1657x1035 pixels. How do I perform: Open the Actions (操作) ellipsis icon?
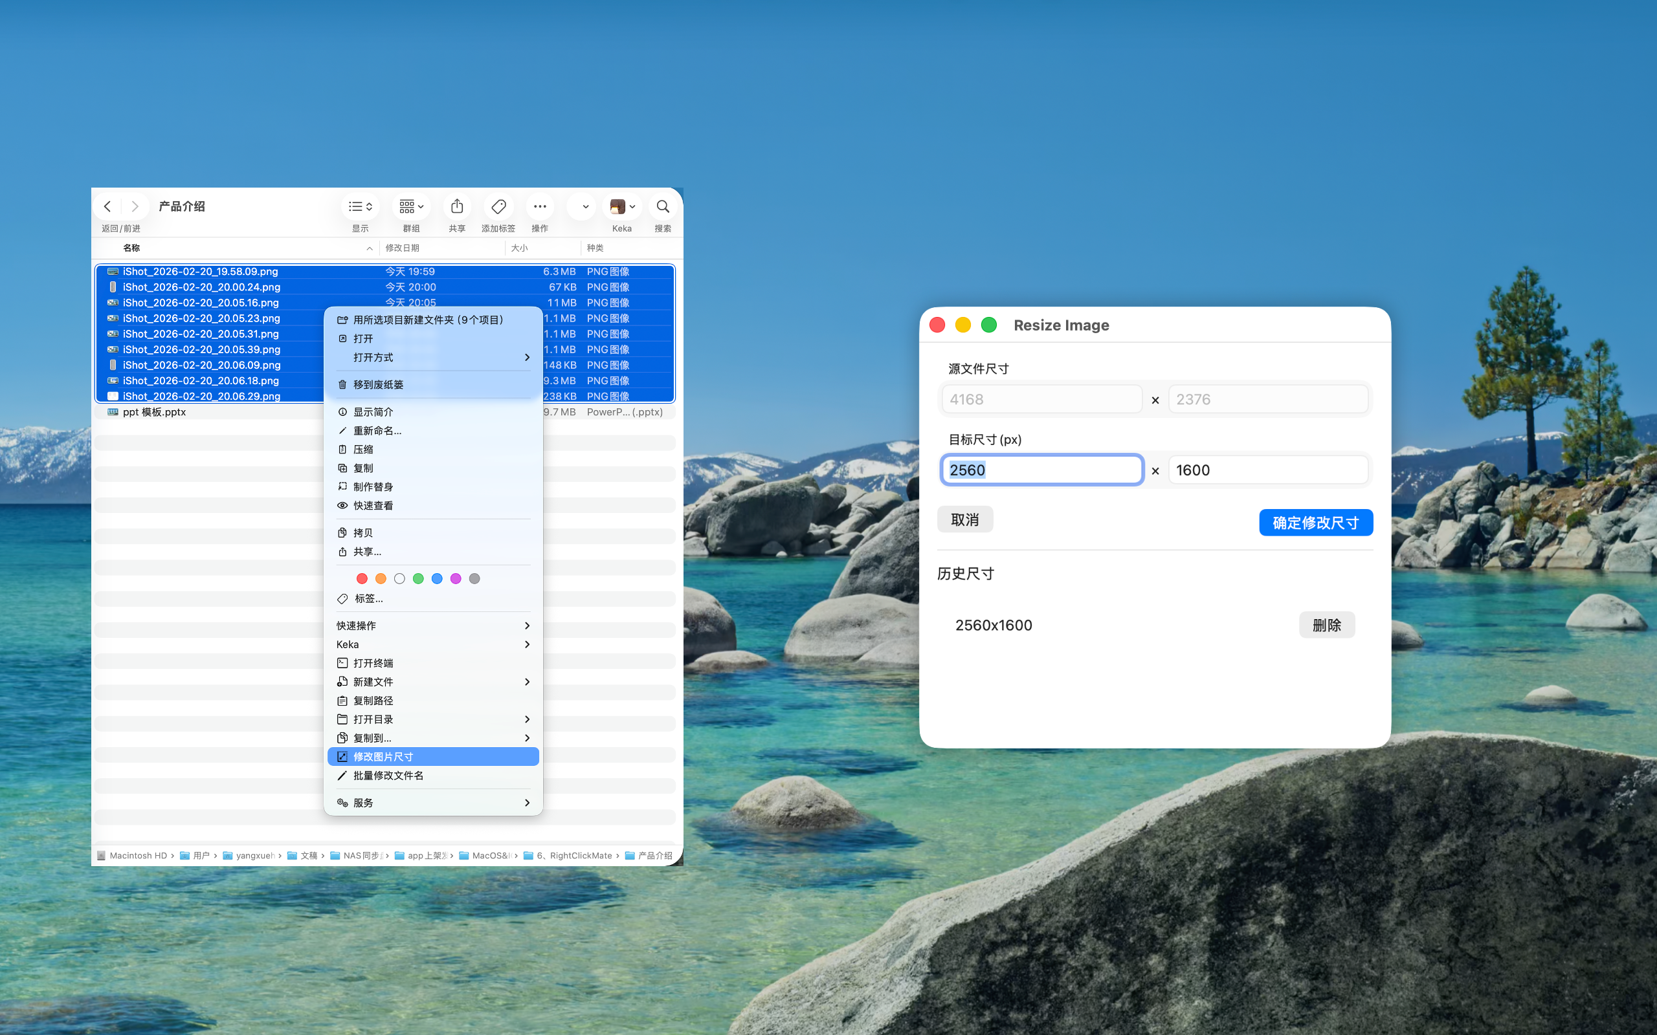click(x=540, y=206)
